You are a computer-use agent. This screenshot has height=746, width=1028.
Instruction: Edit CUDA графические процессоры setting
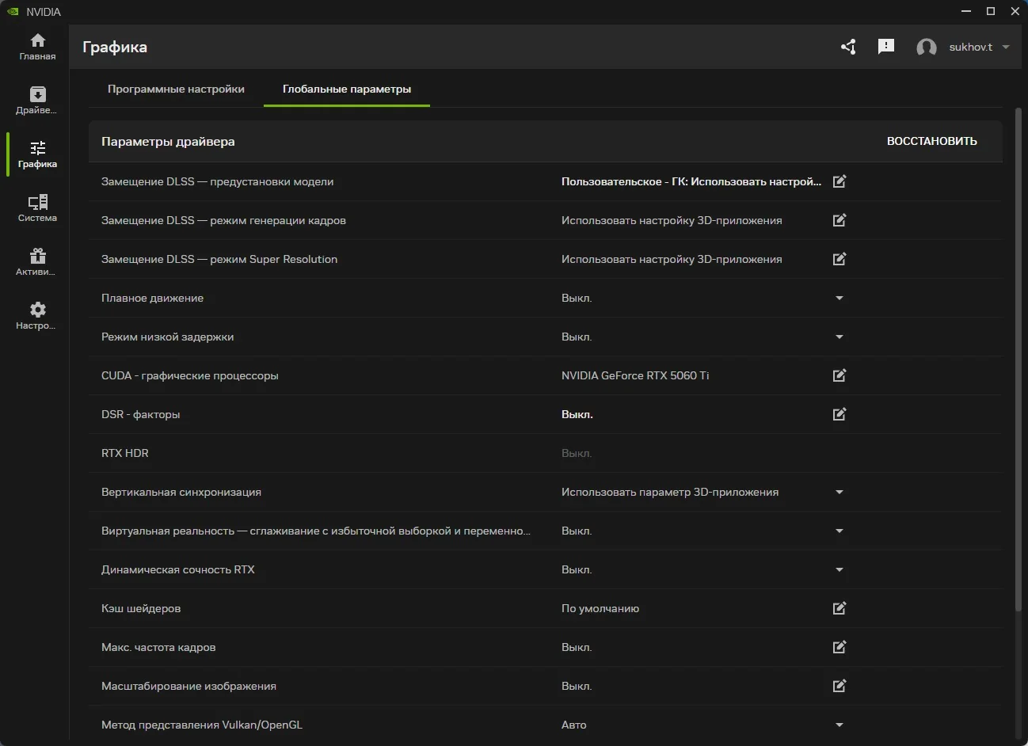click(x=840, y=375)
